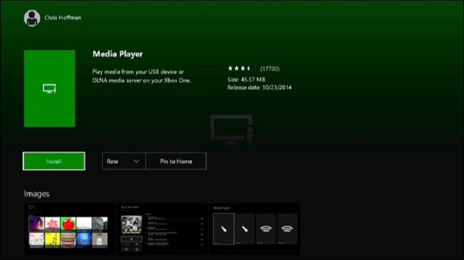Click Pin to Home button

[x=176, y=161]
